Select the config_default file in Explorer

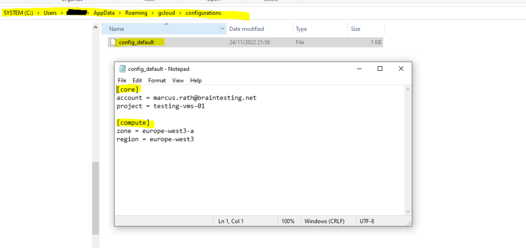pyautogui.click(x=245, y=42)
